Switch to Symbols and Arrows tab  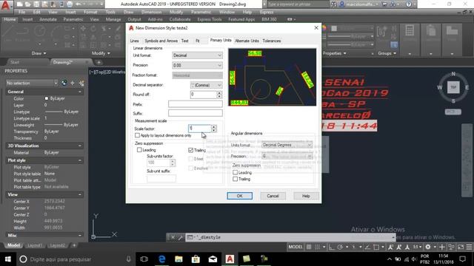click(161, 41)
